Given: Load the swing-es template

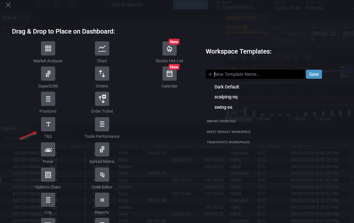Looking at the screenshot, I should pyautogui.click(x=223, y=107).
